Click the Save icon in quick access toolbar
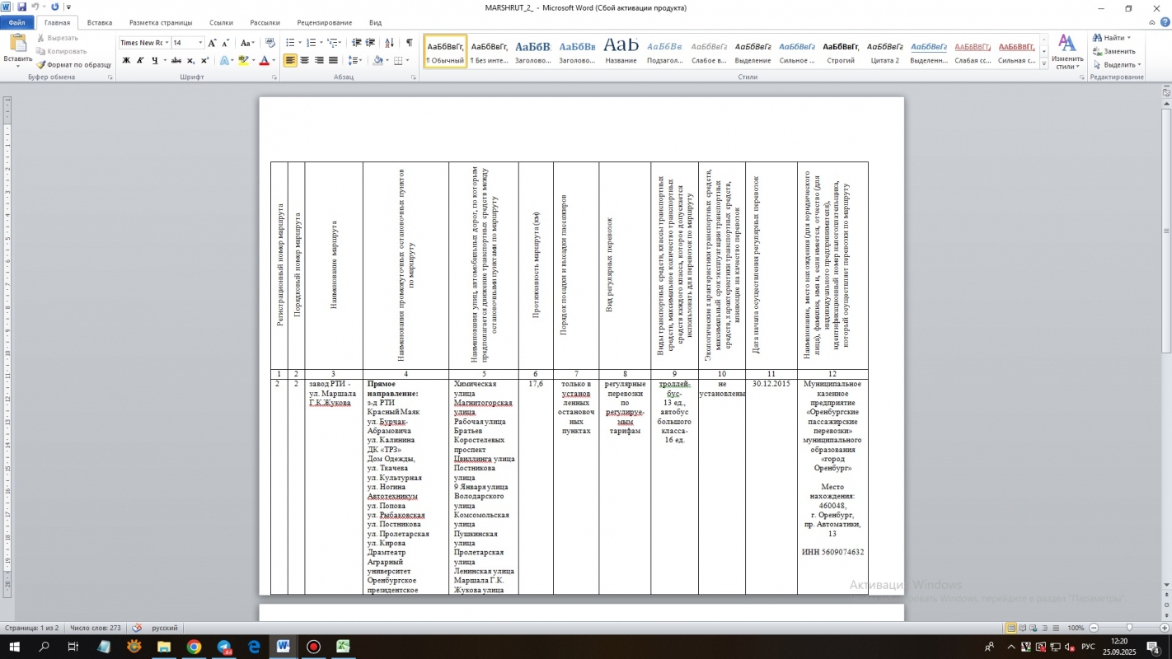Viewport: 1172px width, 659px height. pyautogui.click(x=21, y=7)
